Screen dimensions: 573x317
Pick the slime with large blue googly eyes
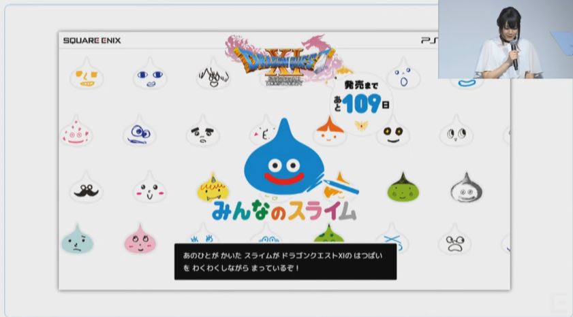coord(139,131)
